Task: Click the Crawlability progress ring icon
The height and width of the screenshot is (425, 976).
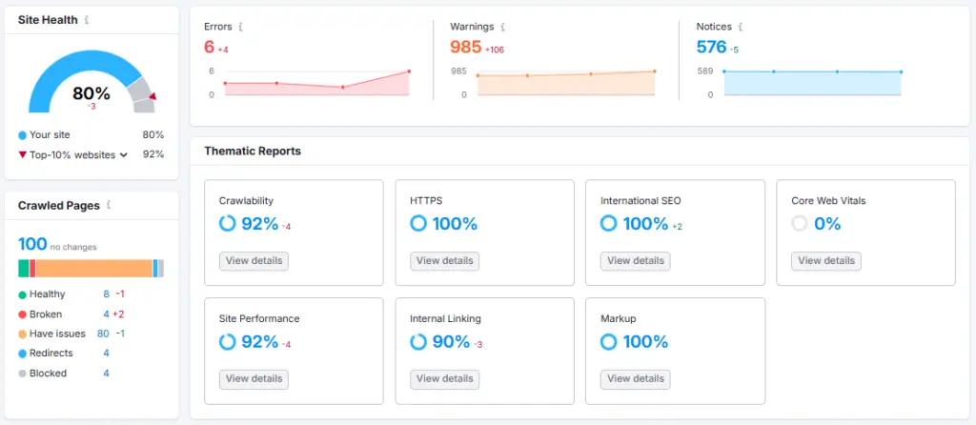Action: coord(227,224)
